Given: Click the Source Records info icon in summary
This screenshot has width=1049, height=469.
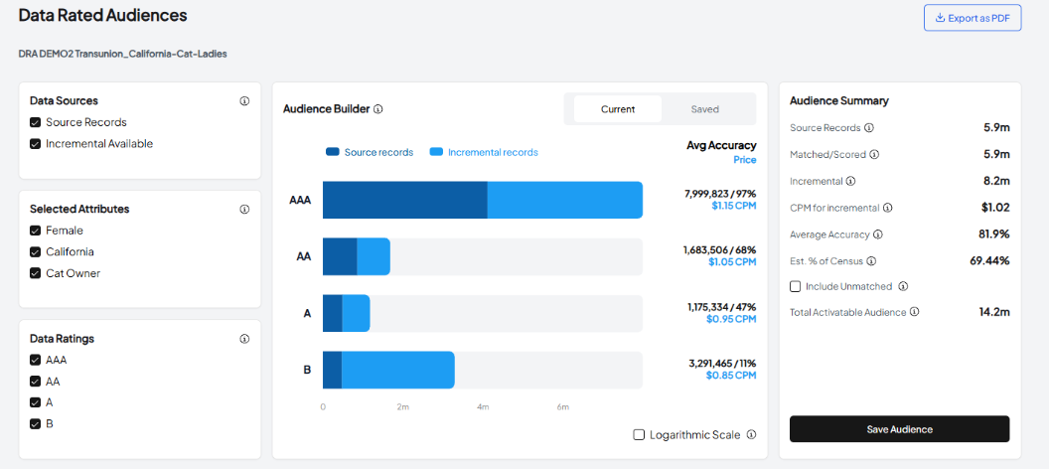Looking at the screenshot, I should pyautogui.click(x=869, y=128).
